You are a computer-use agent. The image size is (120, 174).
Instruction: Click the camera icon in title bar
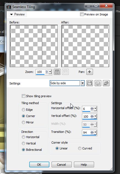pyautogui.click(x=9, y=7)
